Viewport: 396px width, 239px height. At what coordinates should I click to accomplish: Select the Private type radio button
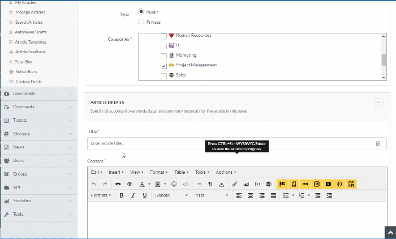(x=141, y=22)
